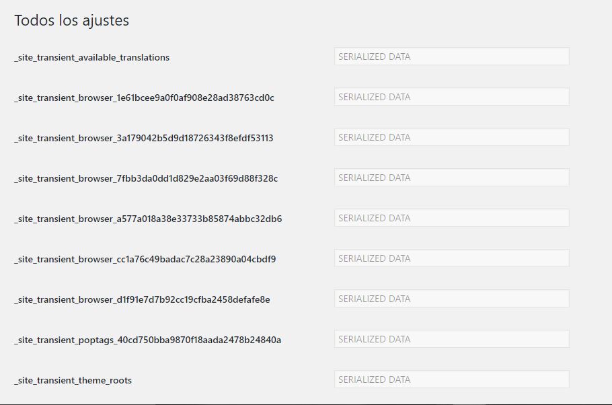Select the browser_d1f91e7d7b92cc19cfba2458defafe8e input field
This screenshot has width=612, height=405.
(451, 299)
